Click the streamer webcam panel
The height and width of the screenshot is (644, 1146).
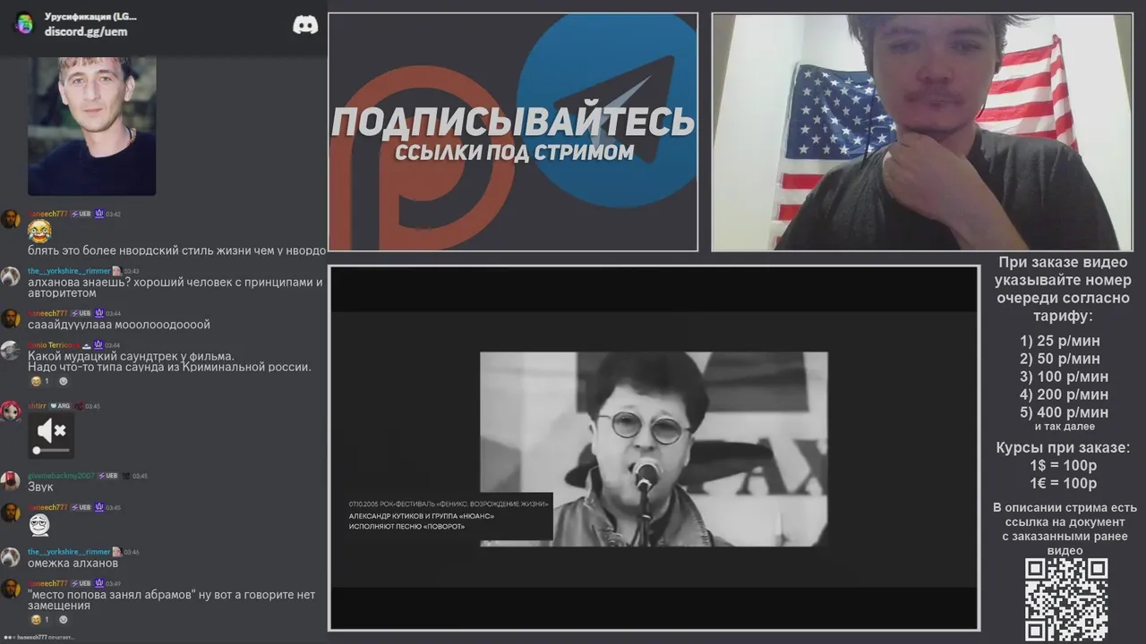922,131
